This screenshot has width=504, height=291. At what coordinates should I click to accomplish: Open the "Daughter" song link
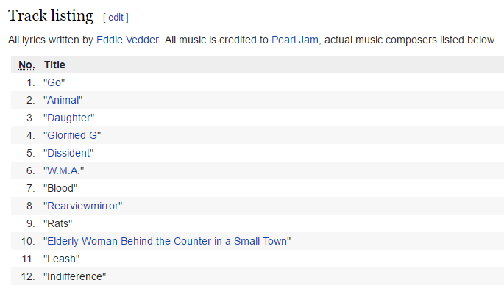tap(68, 118)
